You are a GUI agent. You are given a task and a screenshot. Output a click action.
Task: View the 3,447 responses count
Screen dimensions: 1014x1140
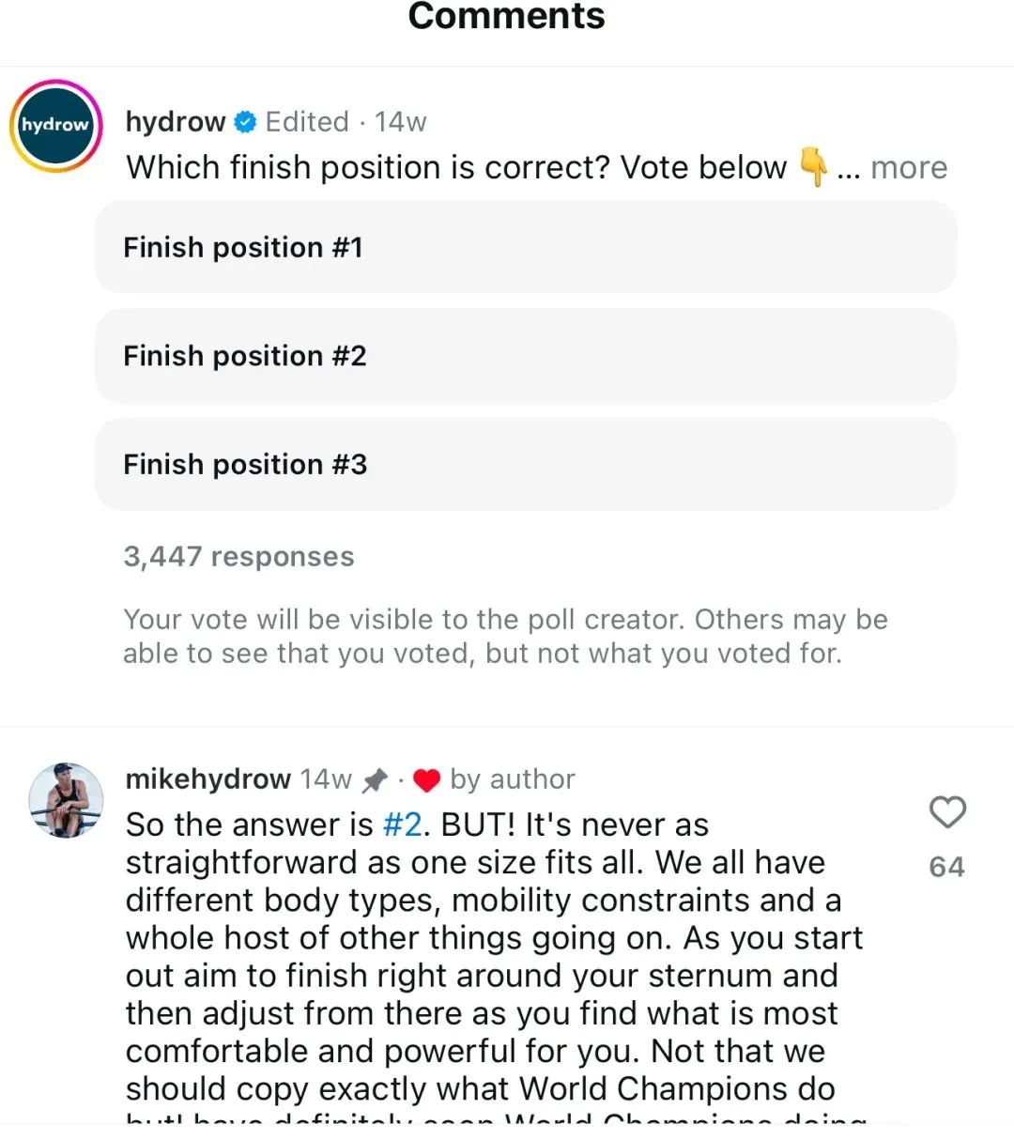tap(238, 557)
